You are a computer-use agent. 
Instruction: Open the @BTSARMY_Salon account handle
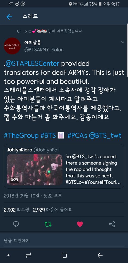[44, 50]
